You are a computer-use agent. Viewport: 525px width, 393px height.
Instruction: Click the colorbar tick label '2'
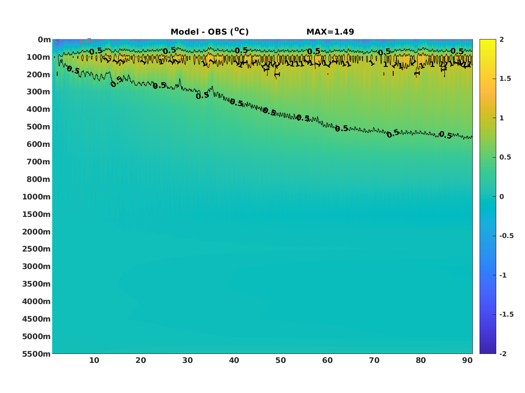502,40
